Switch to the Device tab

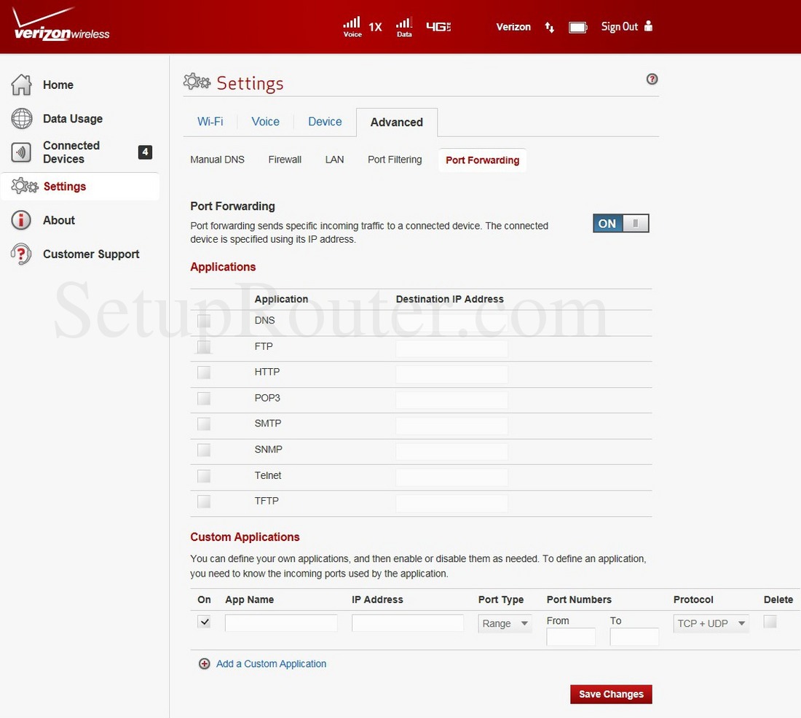(325, 122)
